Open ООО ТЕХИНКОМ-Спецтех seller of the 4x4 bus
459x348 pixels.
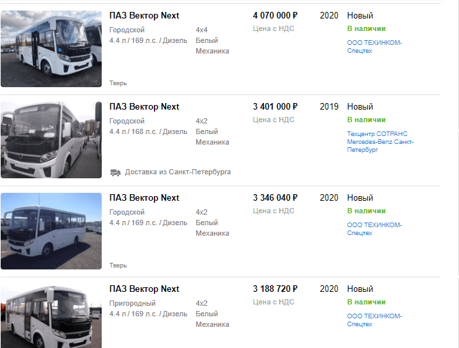coord(374,47)
